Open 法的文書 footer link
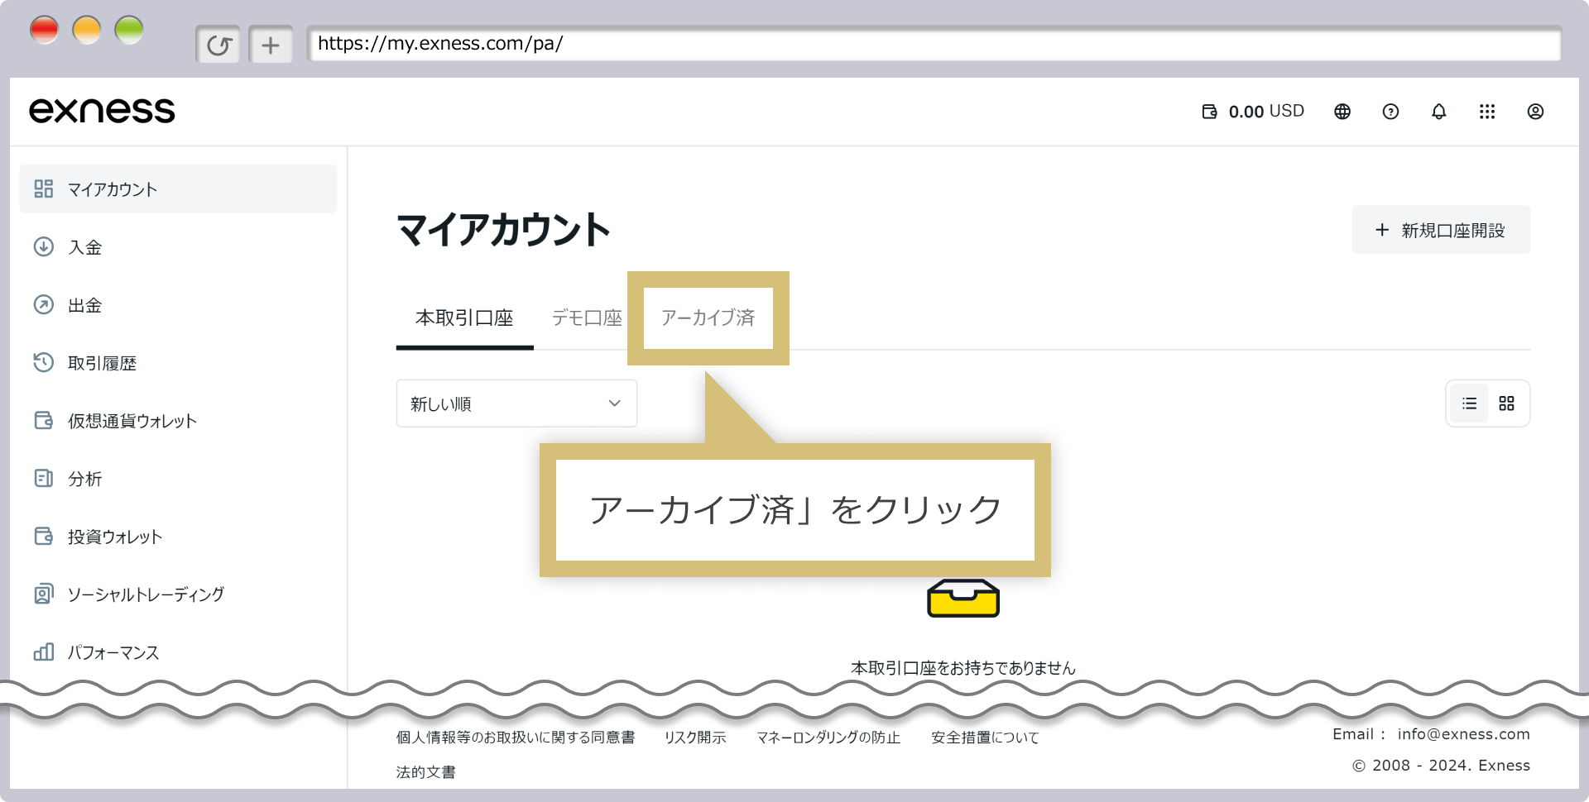This screenshot has height=802, width=1589. click(425, 772)
